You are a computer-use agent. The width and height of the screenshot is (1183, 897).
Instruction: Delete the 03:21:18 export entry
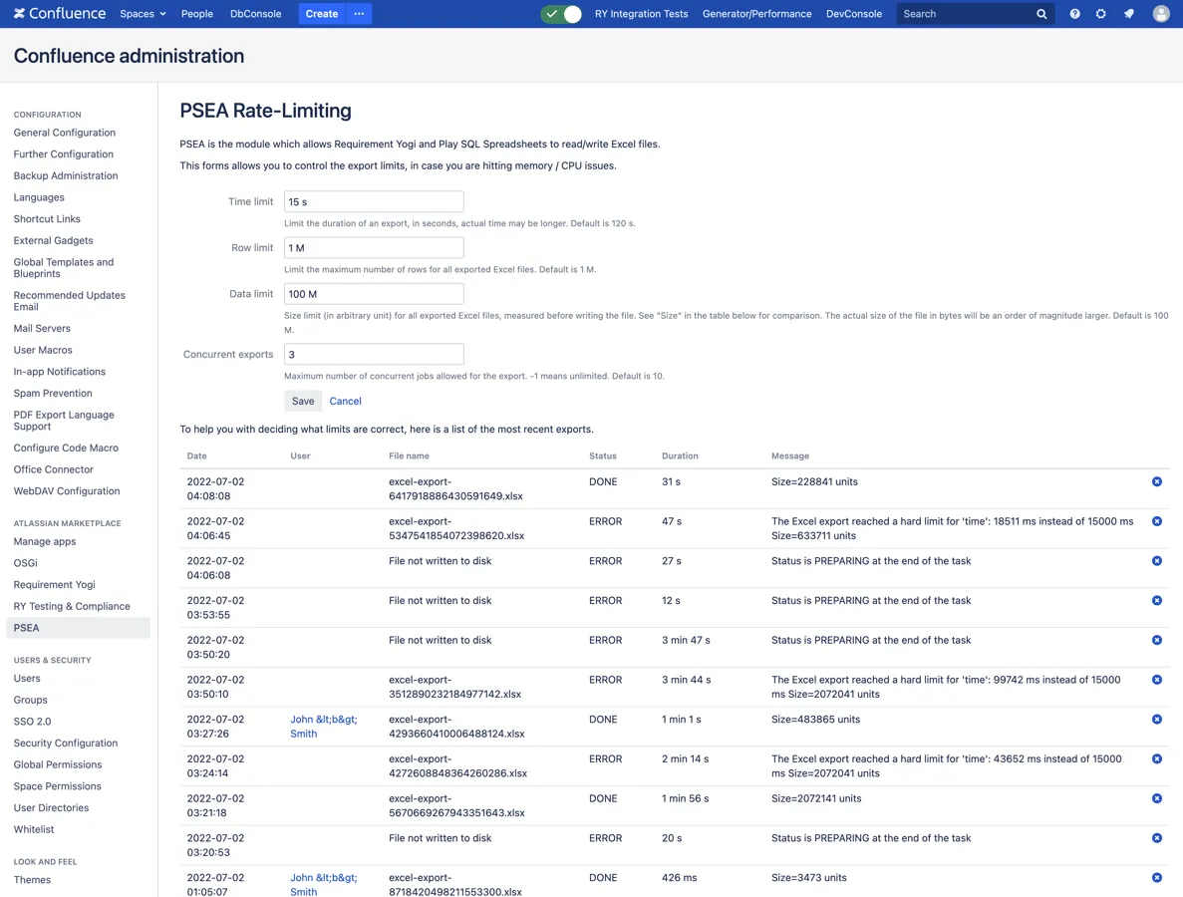[1157, 798]
